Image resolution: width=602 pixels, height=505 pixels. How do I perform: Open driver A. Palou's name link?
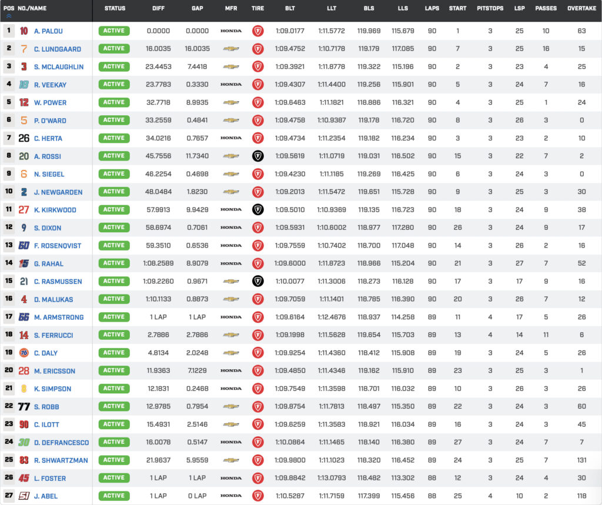48,31
